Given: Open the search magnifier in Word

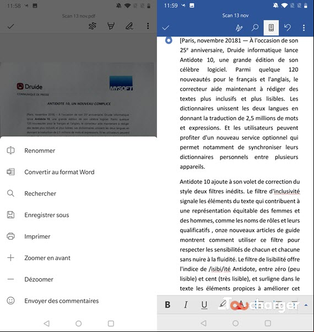Looking at the screenshot, I should [x=255, y=28].
